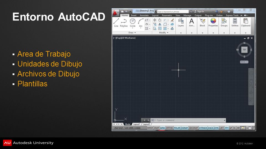Open the Insert ribbon tab

click(134, 15)
